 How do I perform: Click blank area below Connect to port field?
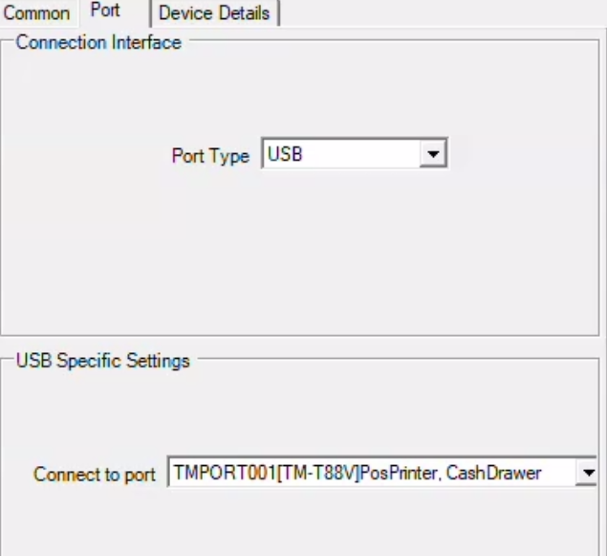[x=302, y=522]
